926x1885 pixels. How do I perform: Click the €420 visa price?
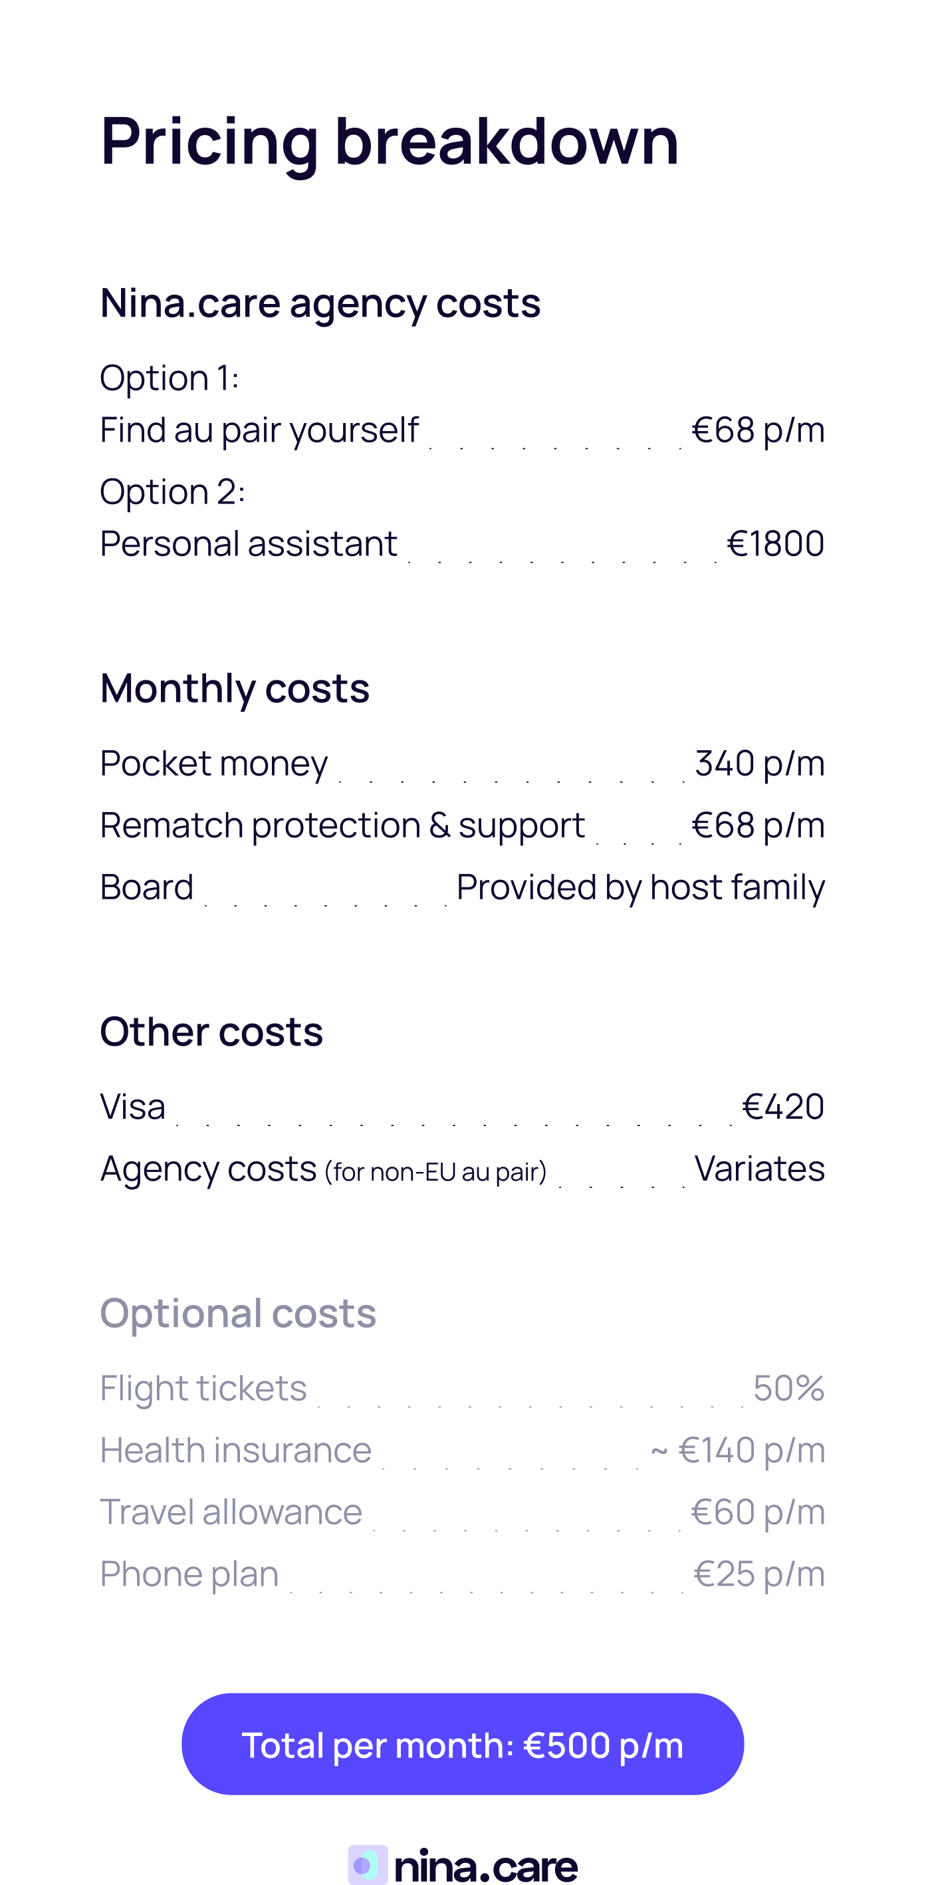(x=782, y=1106)
